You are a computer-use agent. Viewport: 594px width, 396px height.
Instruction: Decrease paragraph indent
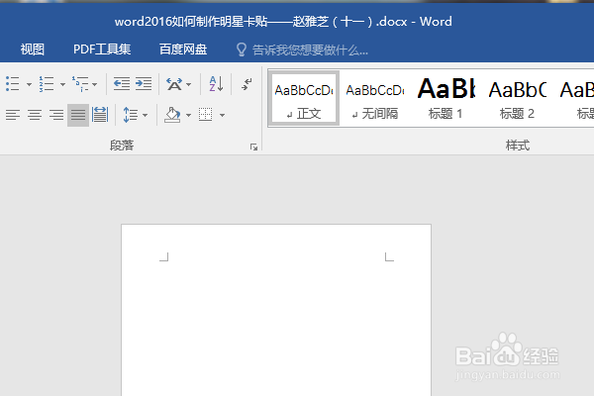coord(122,84)
